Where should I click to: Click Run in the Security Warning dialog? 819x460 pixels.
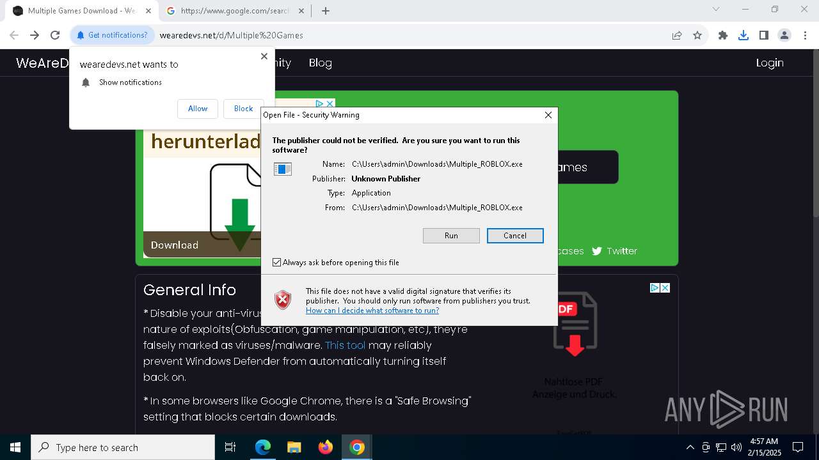pyautogui.click(x=451, y=236)
